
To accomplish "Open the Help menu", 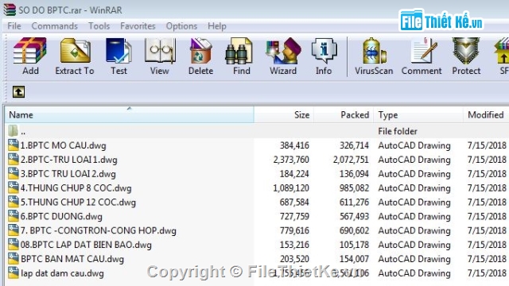I will [x=217, y=26].
